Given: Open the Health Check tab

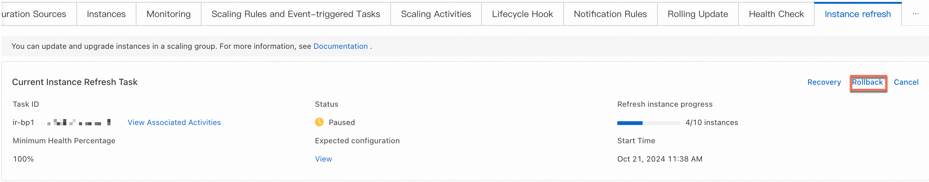Looking at the screenshot, I should click(x=776, y=14).
